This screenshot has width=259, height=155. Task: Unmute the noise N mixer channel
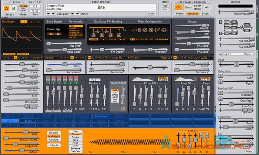76,77
